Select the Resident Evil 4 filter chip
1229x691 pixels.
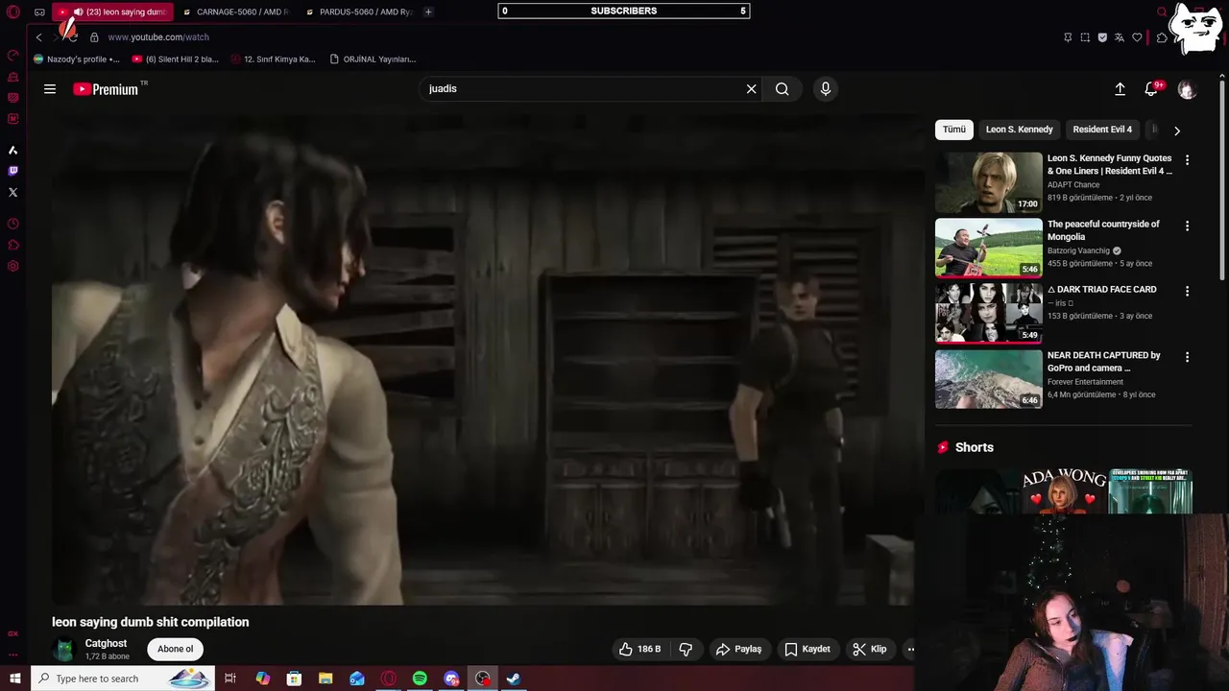pyautogui.click(x=1102, y=130)
